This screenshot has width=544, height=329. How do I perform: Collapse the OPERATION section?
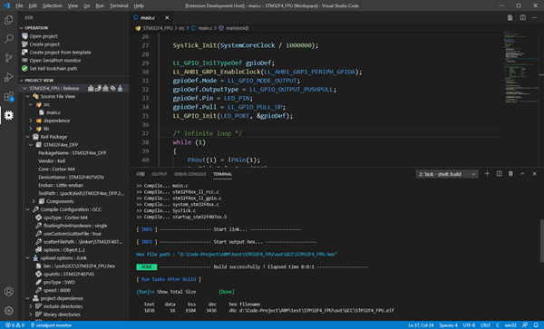tap(22, 28)
